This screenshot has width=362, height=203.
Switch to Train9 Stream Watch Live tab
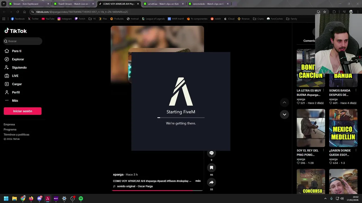74,4
